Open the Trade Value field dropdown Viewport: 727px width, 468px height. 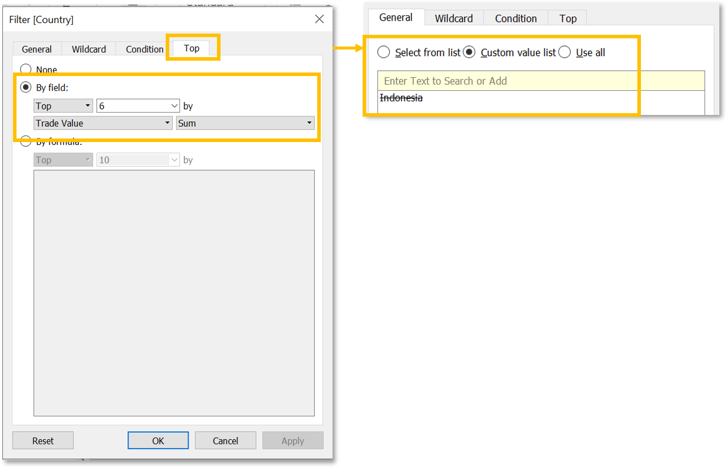point(103,123)
